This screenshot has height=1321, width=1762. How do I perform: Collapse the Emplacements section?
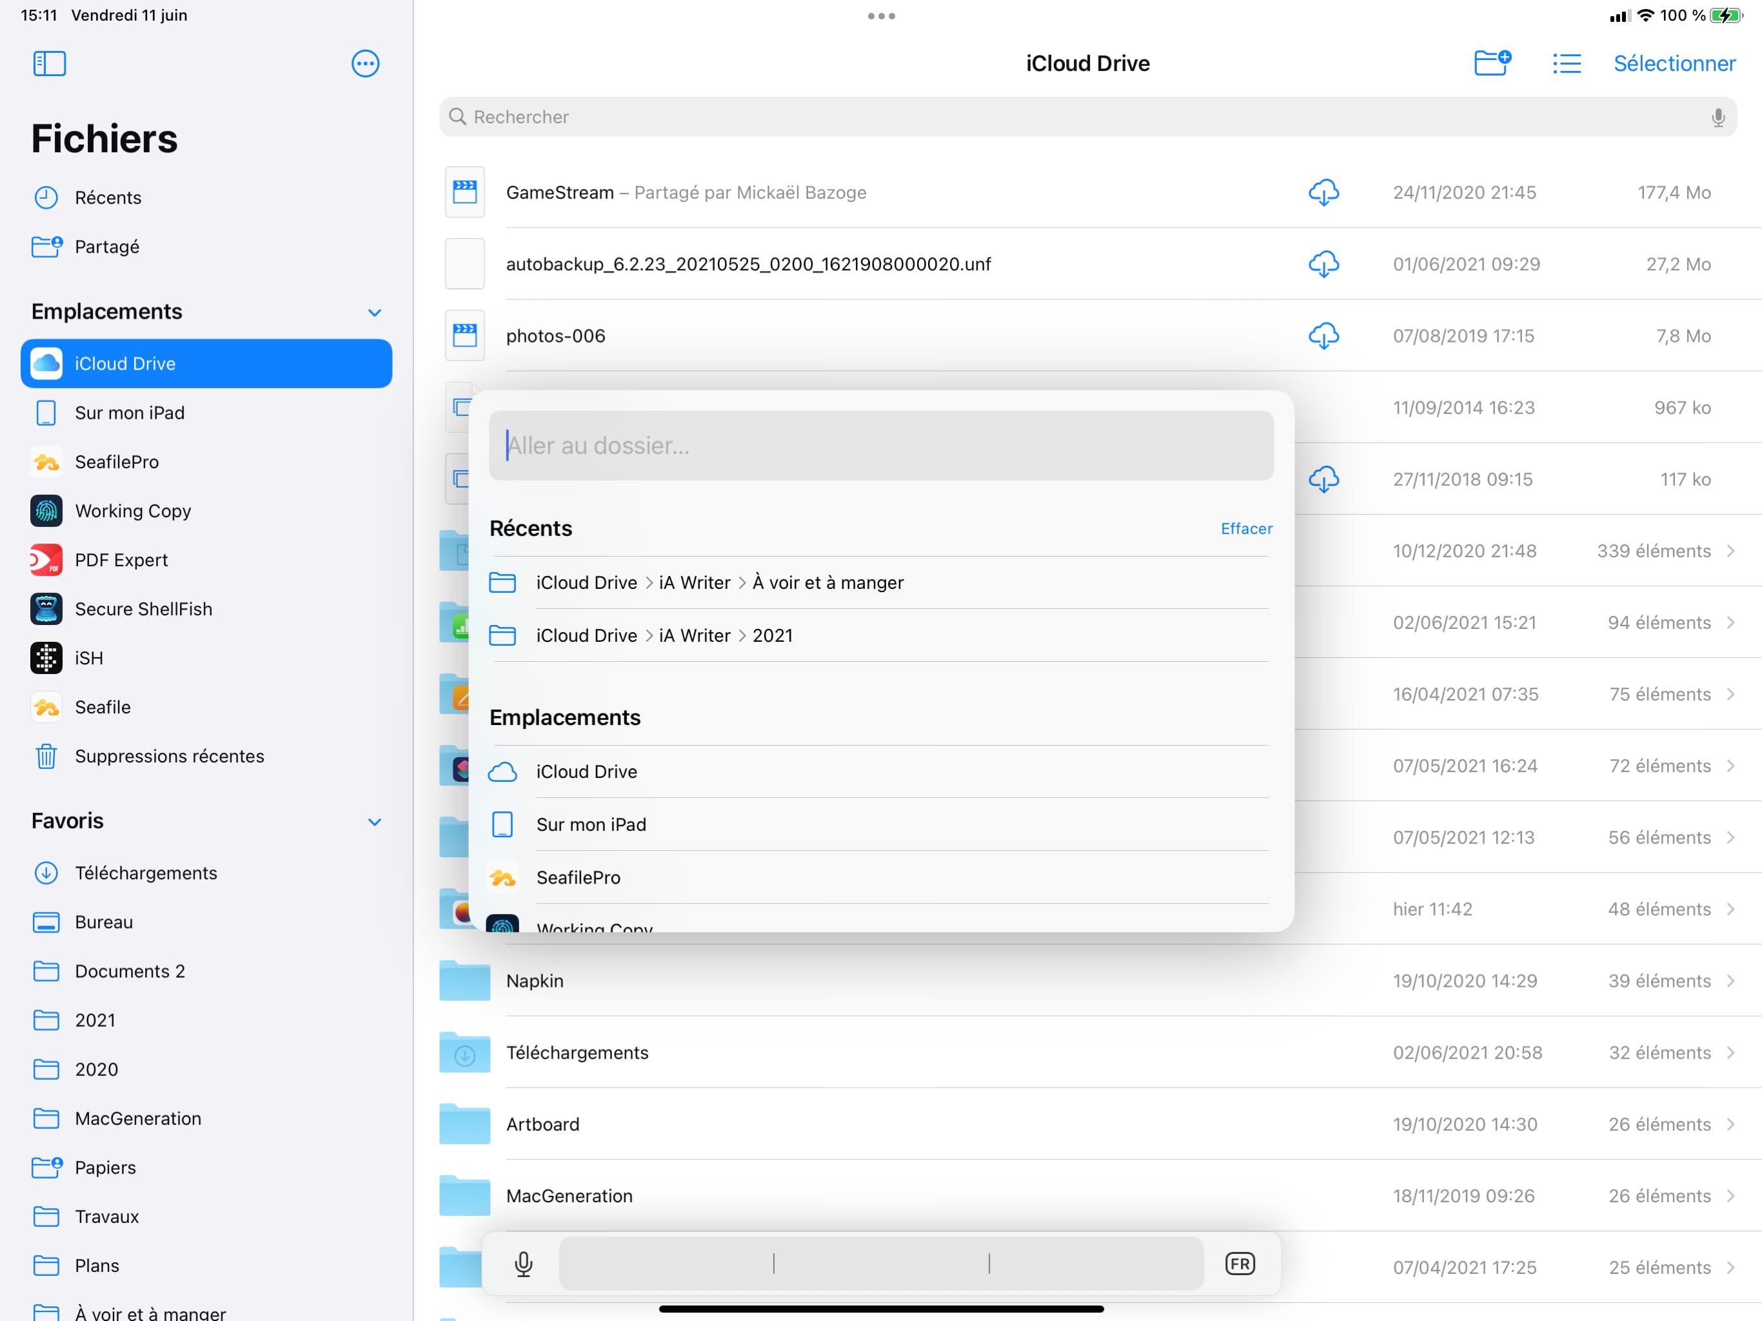pos(374,312)
